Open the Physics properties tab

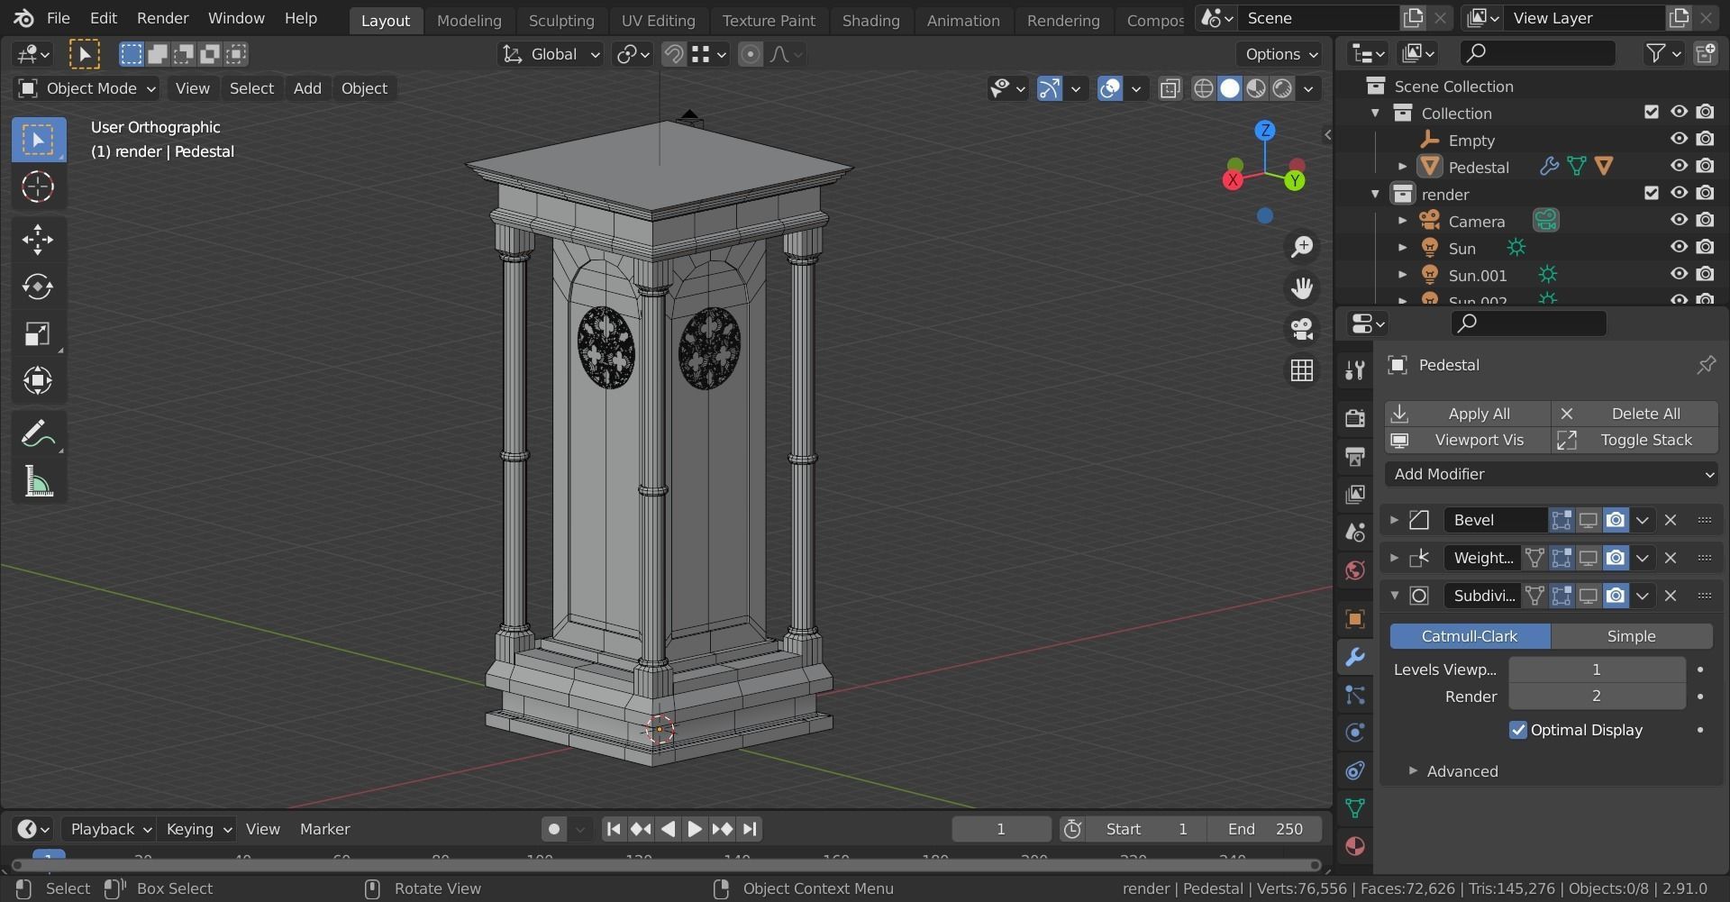pos(1354,733)
